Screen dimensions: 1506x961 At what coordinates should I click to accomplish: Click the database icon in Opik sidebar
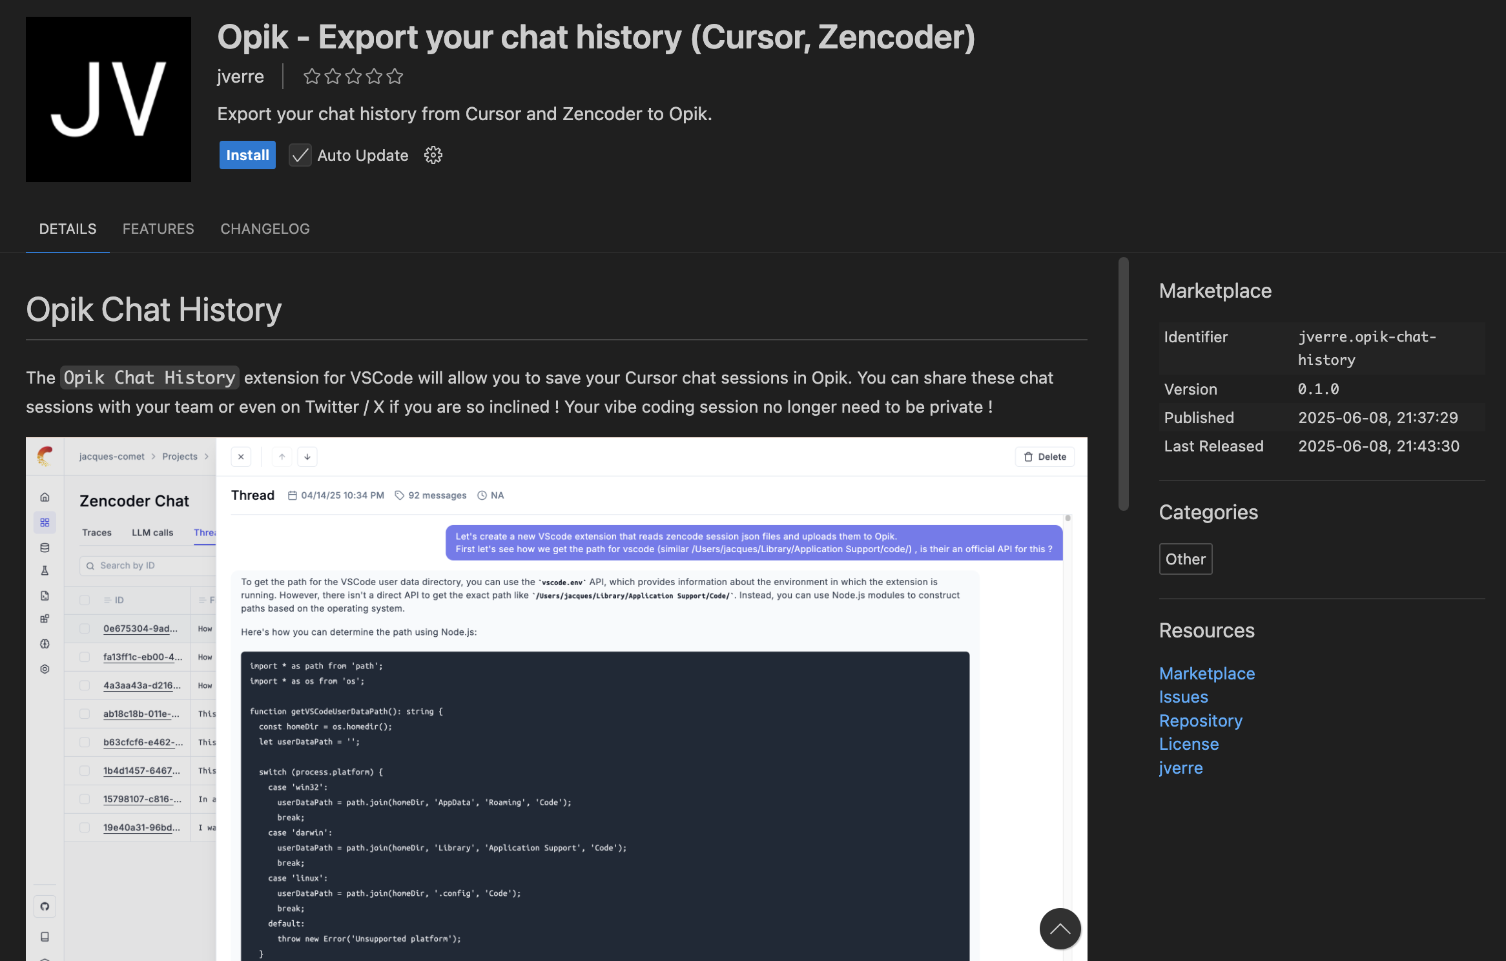coord(45,548)
